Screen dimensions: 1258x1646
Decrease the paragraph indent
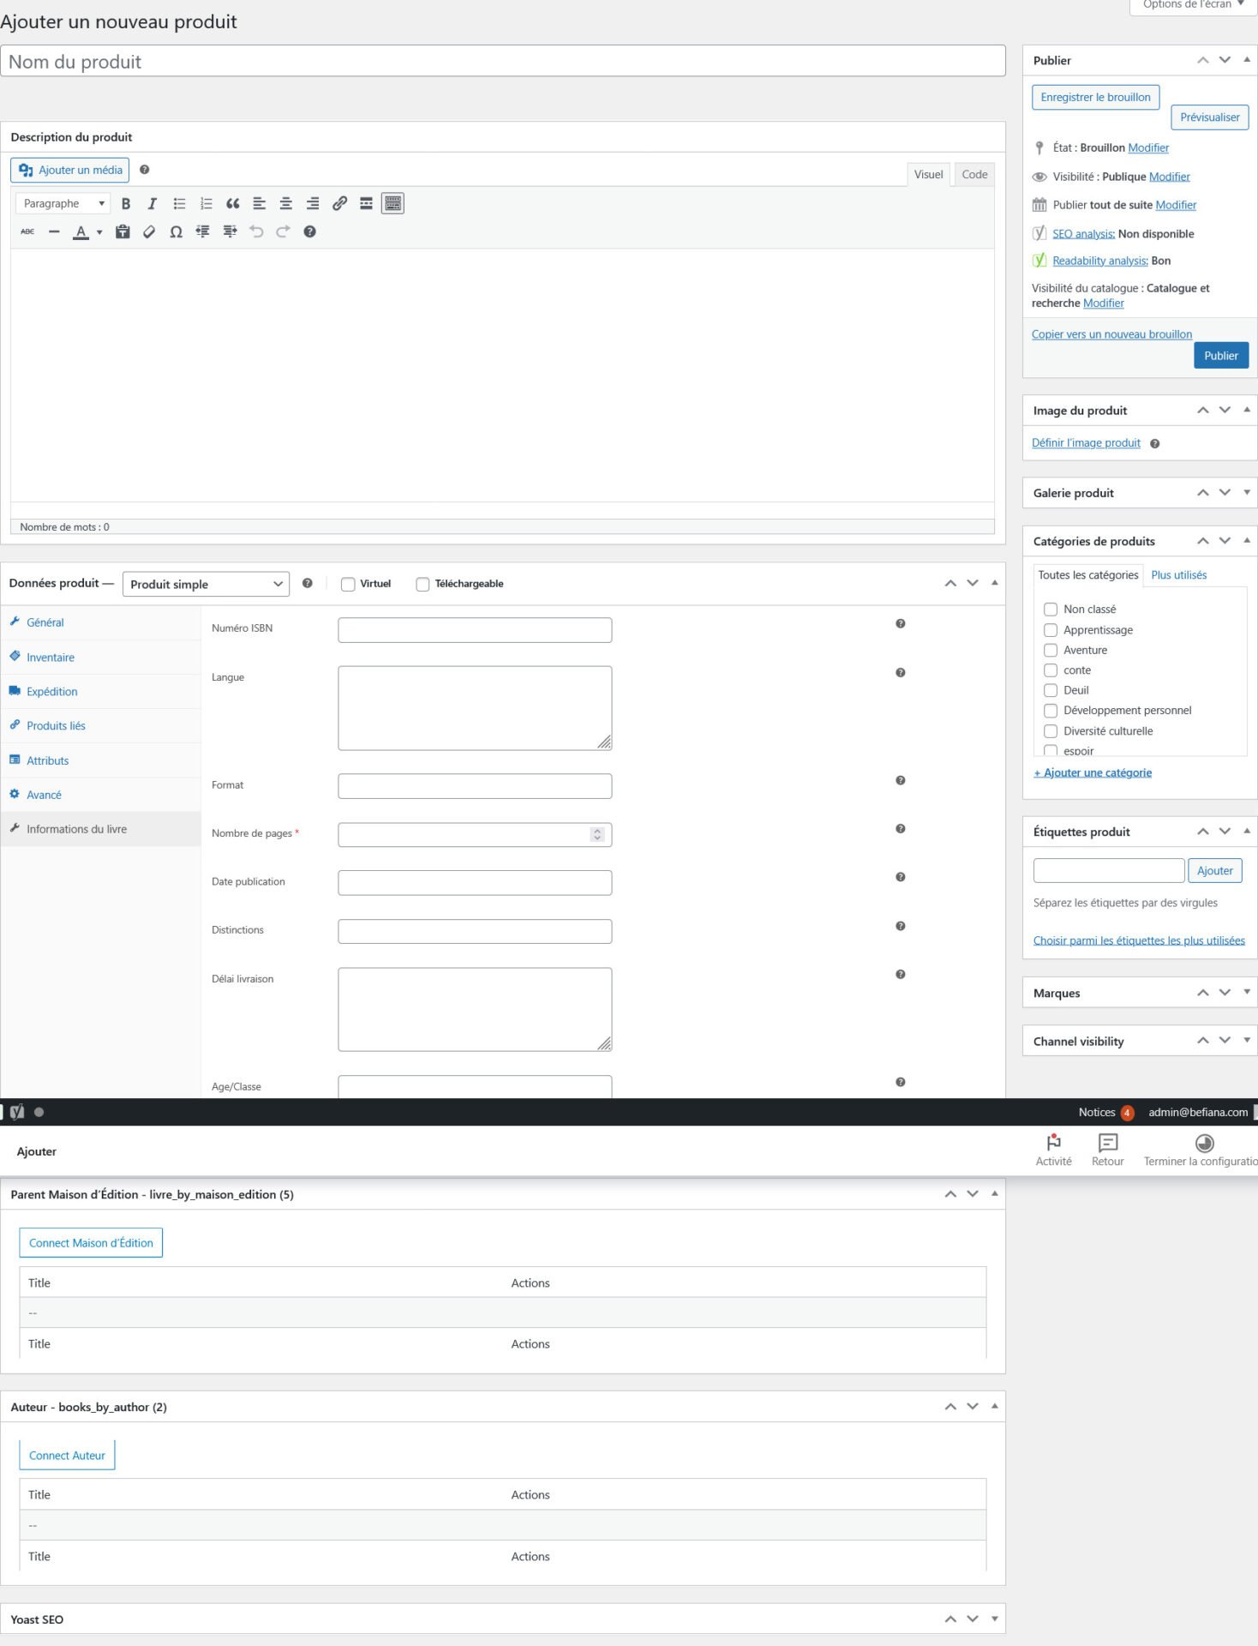203,231
